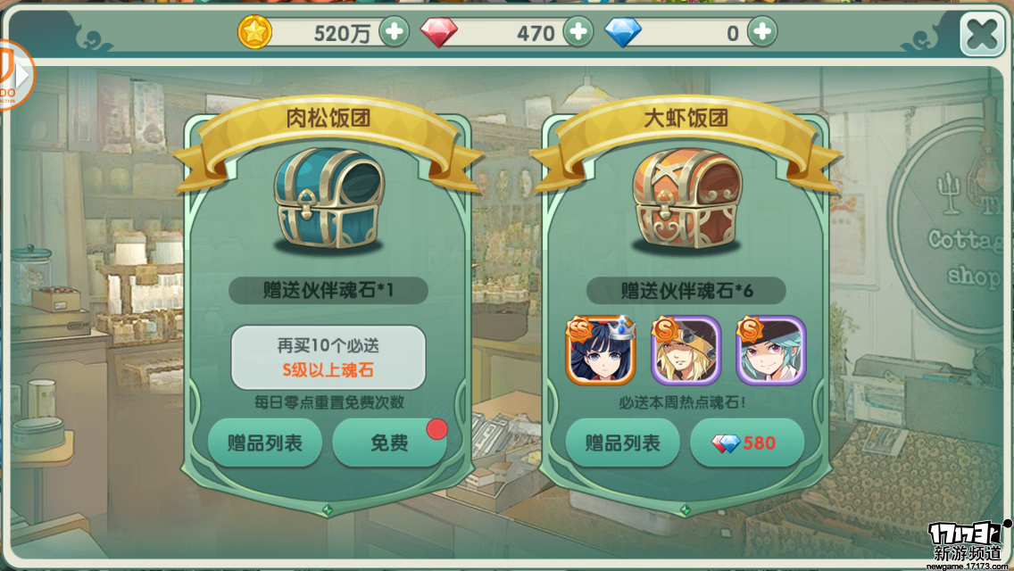Add more gold coins with plus icon
This screenshot has height=571, width=1014.
(394, 32)
